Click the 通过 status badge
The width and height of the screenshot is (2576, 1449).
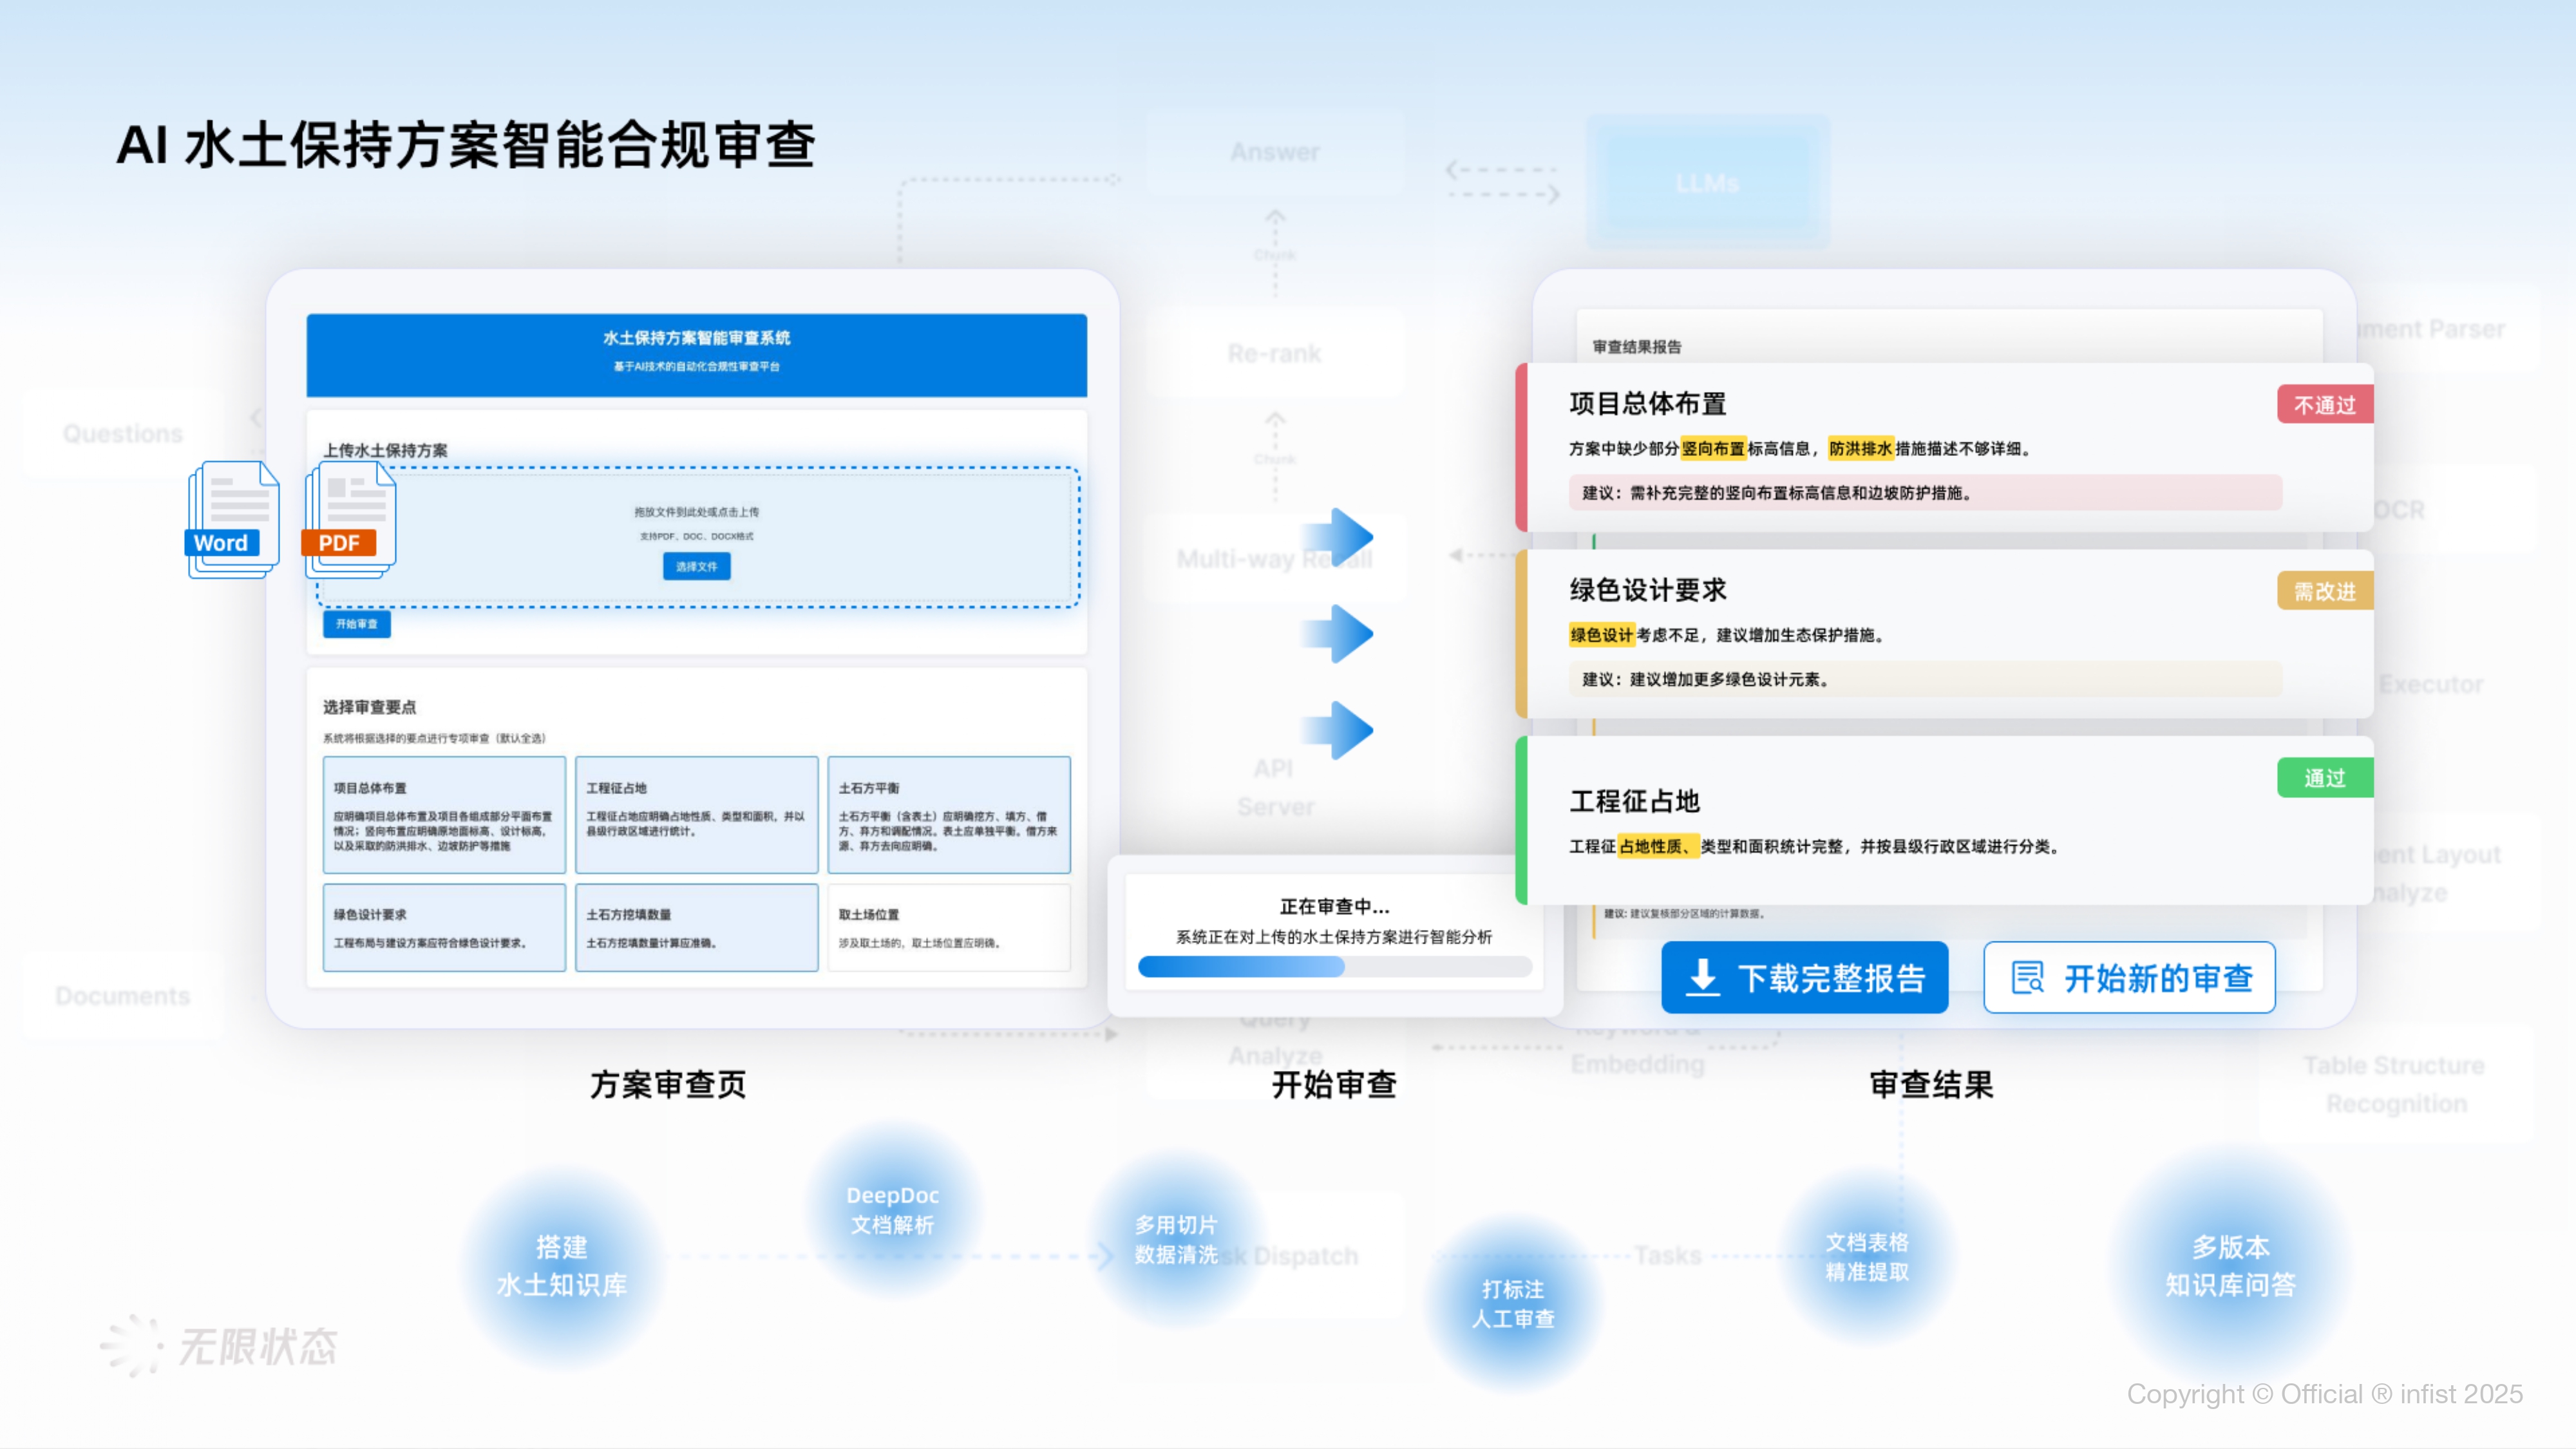[2324, 778]
